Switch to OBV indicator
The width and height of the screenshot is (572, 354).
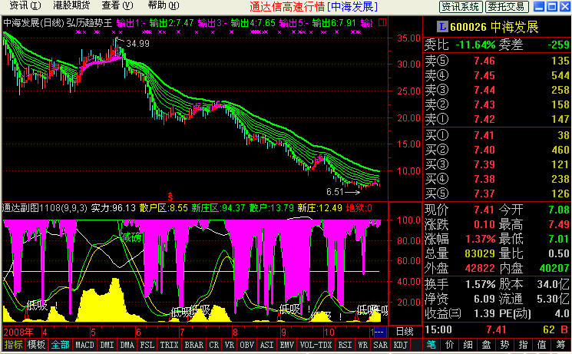pos(247,345)
